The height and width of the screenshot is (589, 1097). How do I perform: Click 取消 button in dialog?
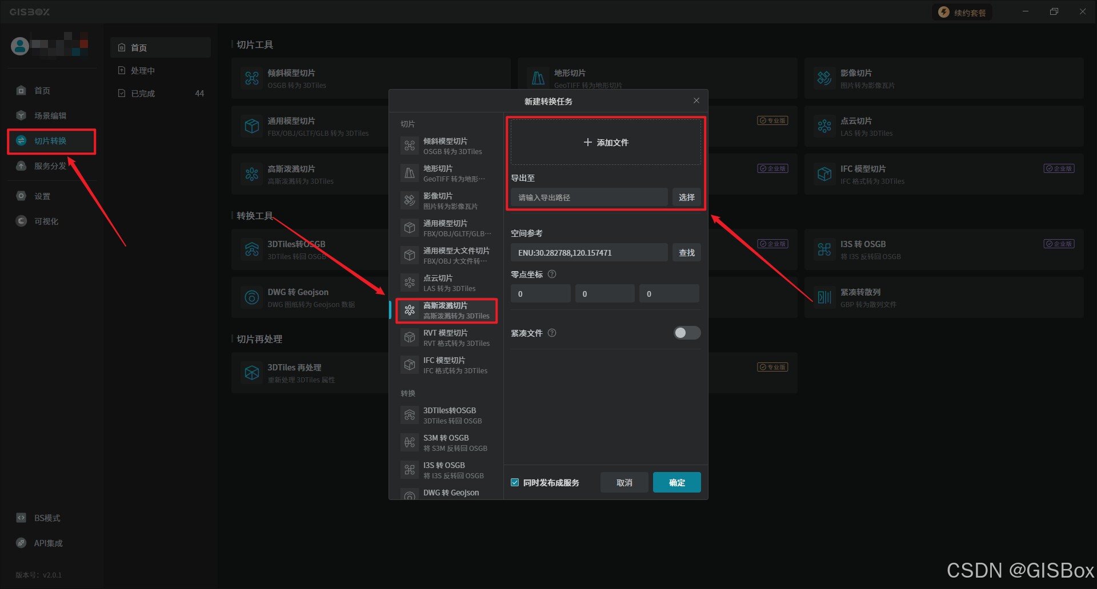624,482
